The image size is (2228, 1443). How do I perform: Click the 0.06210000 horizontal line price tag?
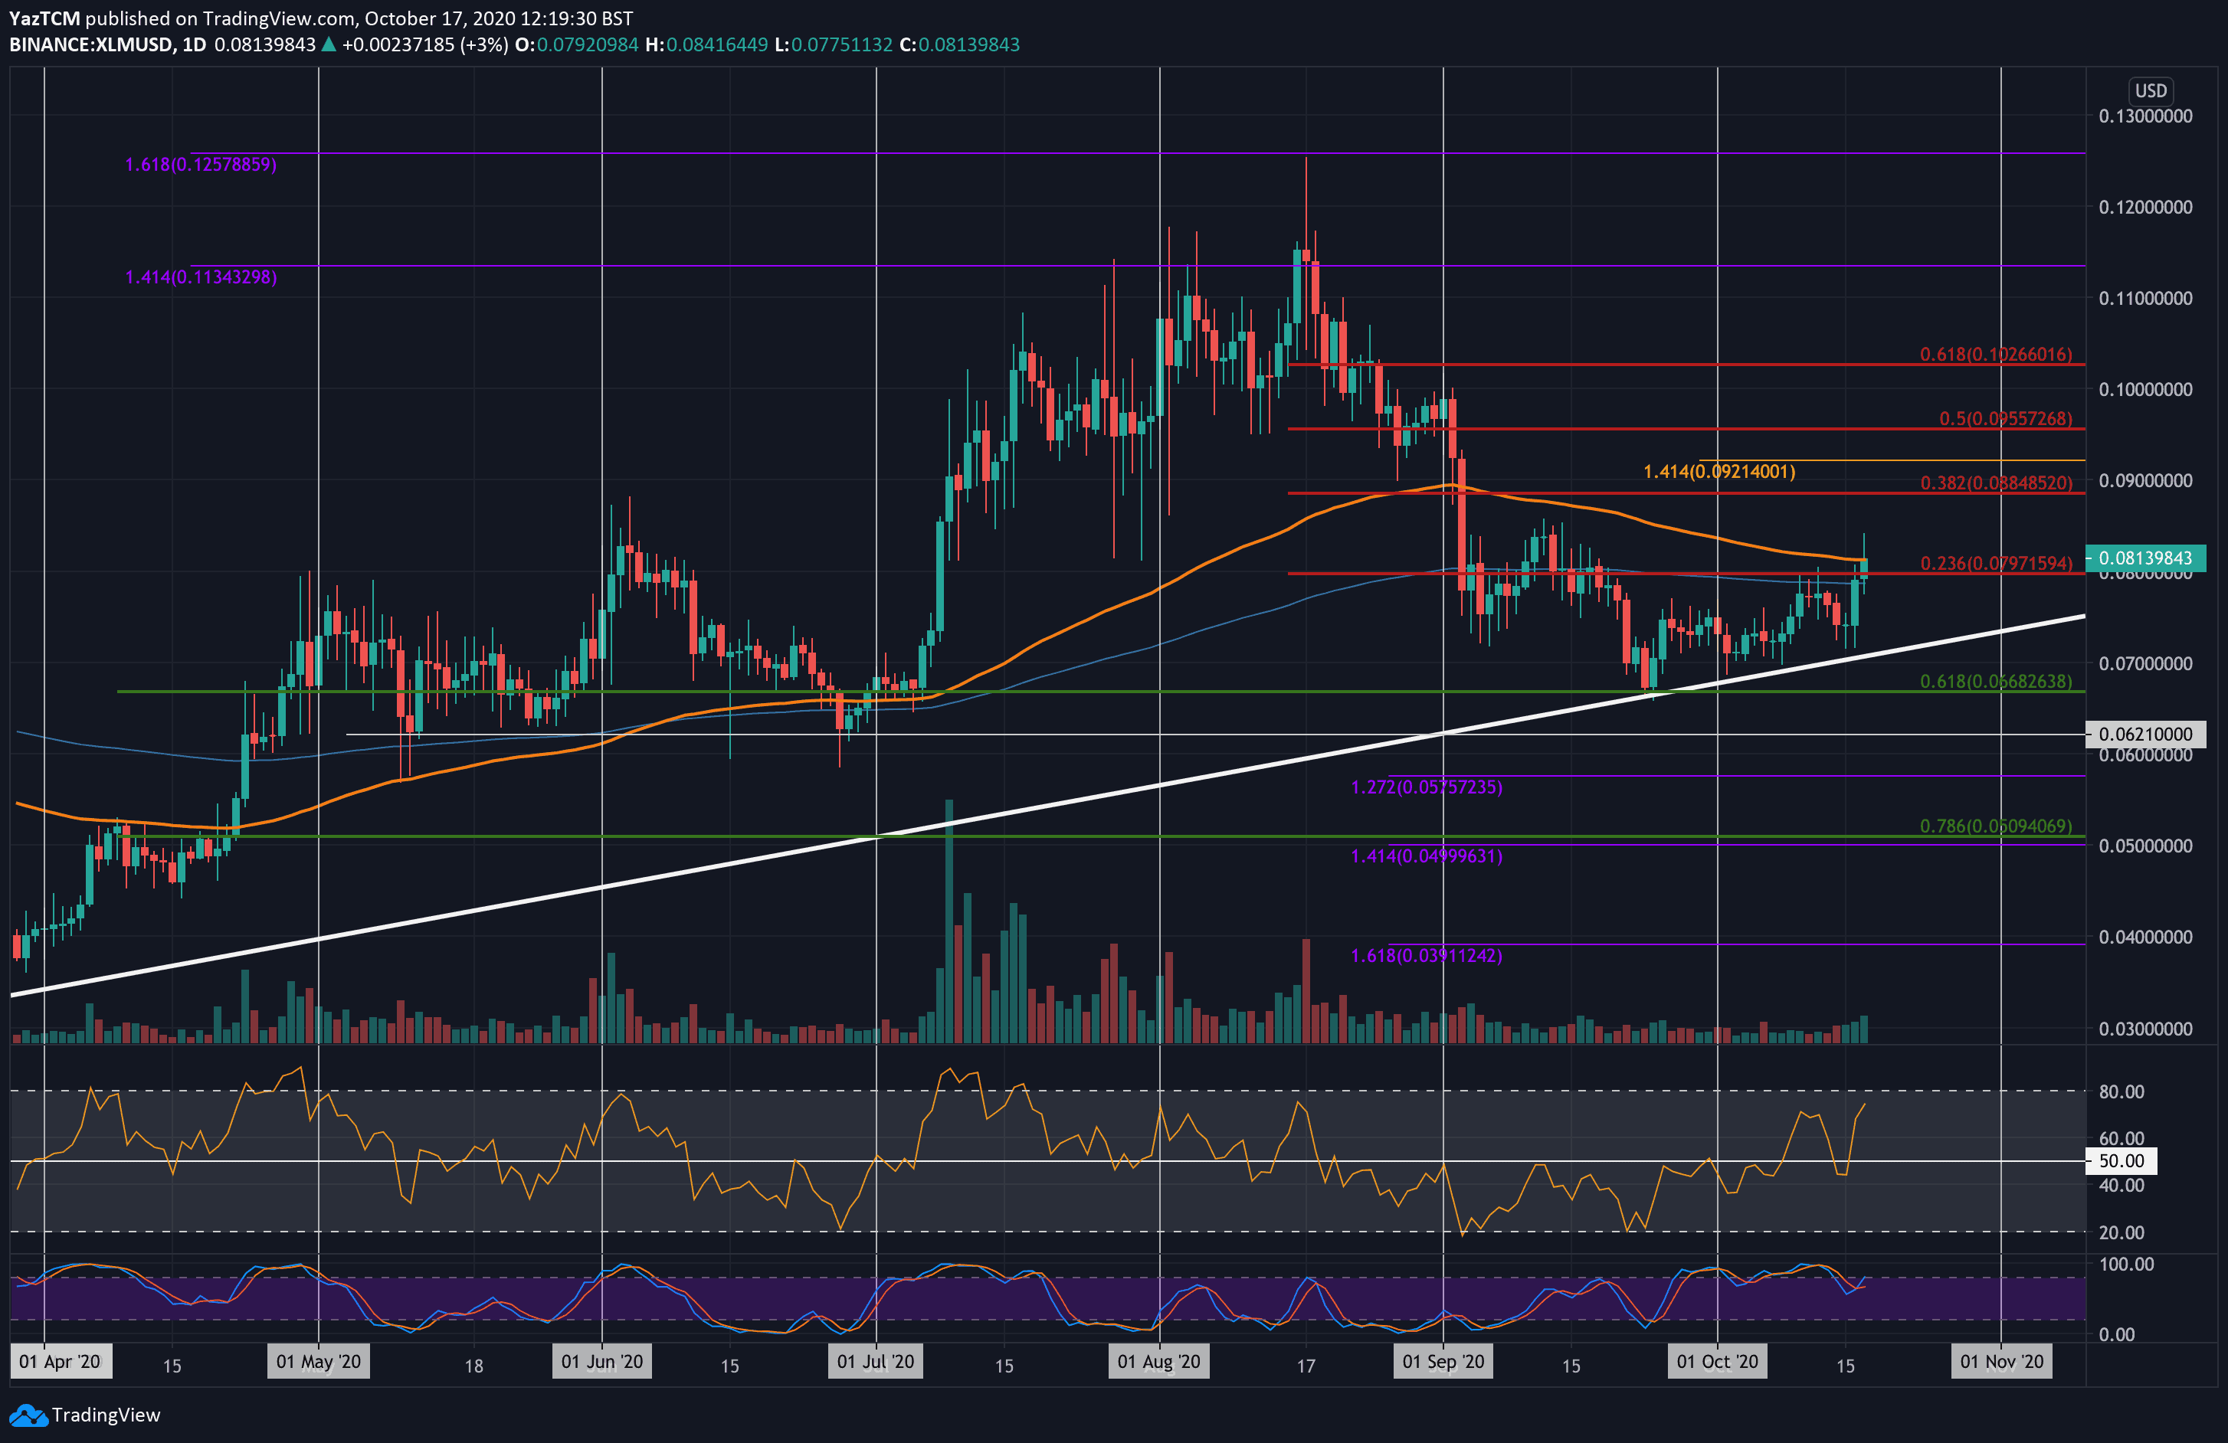click(2145, 734)
